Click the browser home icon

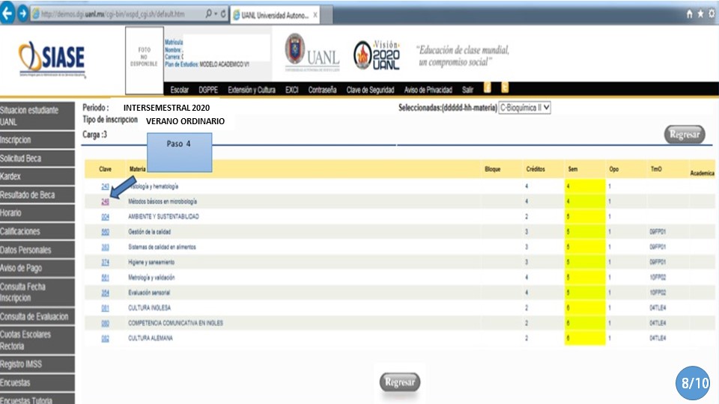pyautogui.click(x=689, y=14)
